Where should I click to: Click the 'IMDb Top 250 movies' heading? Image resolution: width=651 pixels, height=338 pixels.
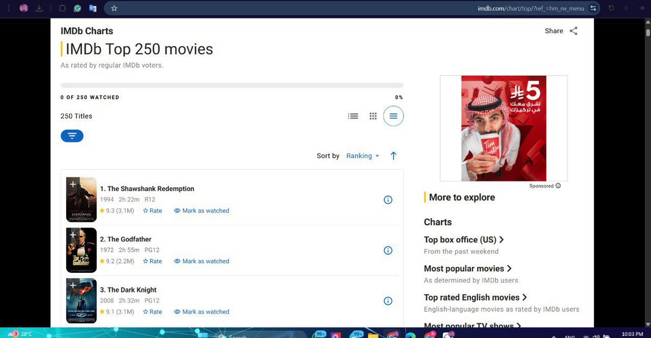pos(139,49)
